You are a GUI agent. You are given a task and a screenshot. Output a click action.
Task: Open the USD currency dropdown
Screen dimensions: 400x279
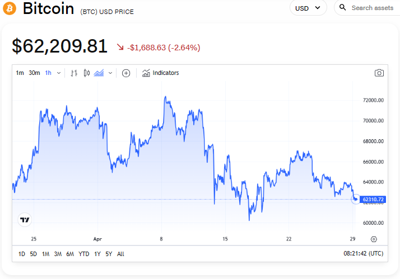click(x=308, y=8)
